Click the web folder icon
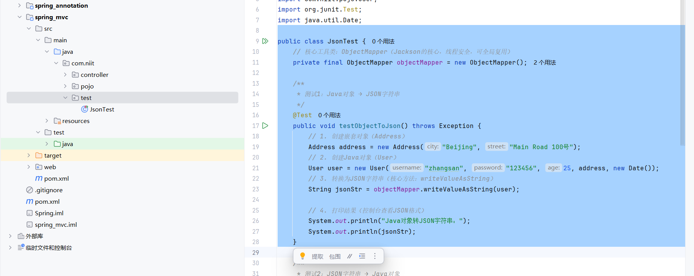The height and width of the screenshot is (276, 694). [39, 167]
